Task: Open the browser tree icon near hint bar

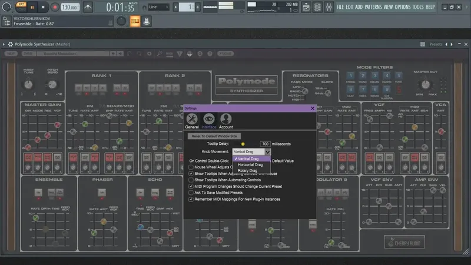Action: click(x=6, y=21)
